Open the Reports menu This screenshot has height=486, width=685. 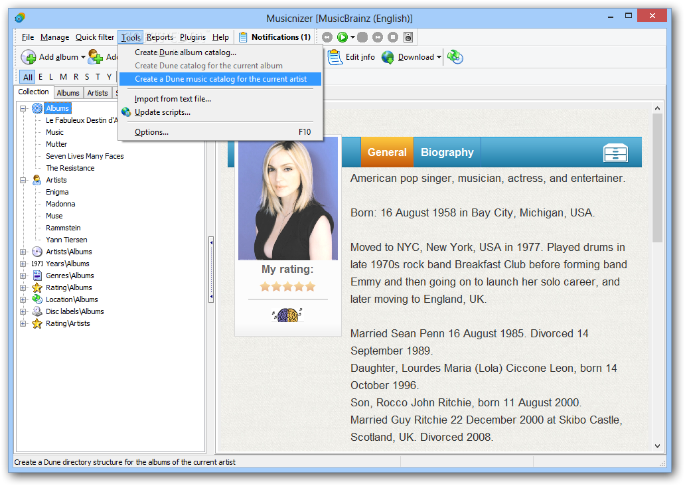(x=159, y=37)
